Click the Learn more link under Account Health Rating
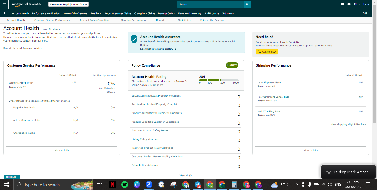This screenshot has width=377, height=190. pyautogui.click(x=157, y=85)
